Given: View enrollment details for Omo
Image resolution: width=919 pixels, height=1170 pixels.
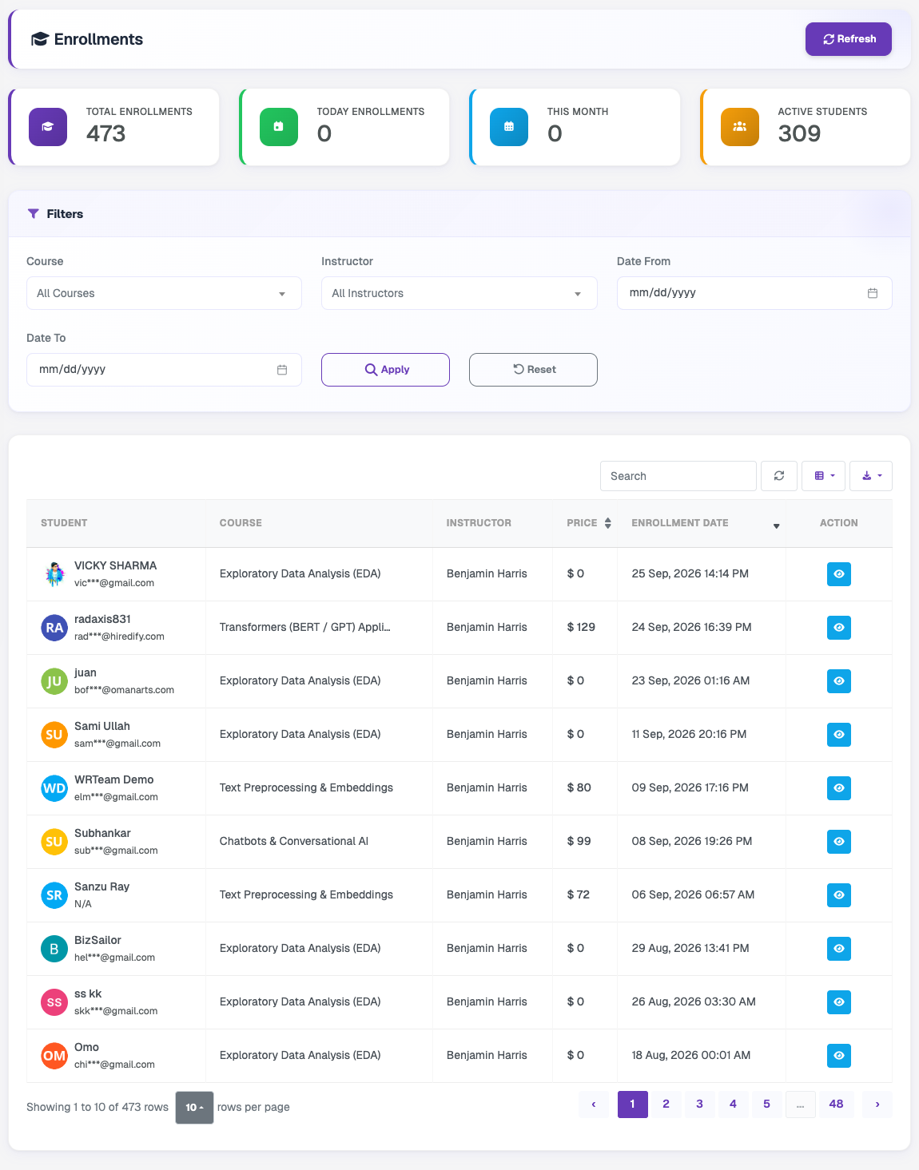Looking at the screenshot, I should (x=839, y=1056).
